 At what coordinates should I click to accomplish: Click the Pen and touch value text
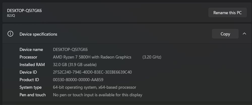click(98, 95)
